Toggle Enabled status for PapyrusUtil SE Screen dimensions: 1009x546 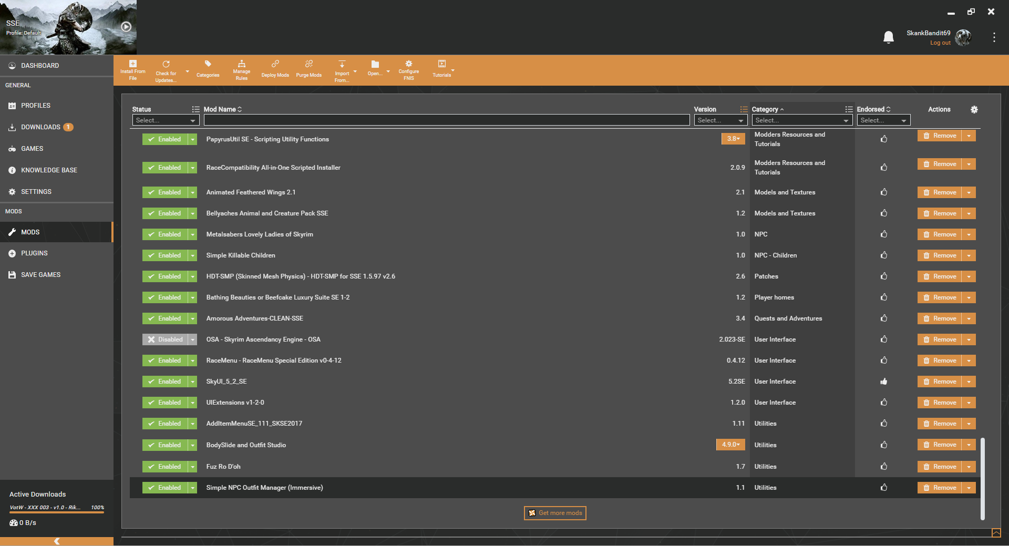(165, 139)
